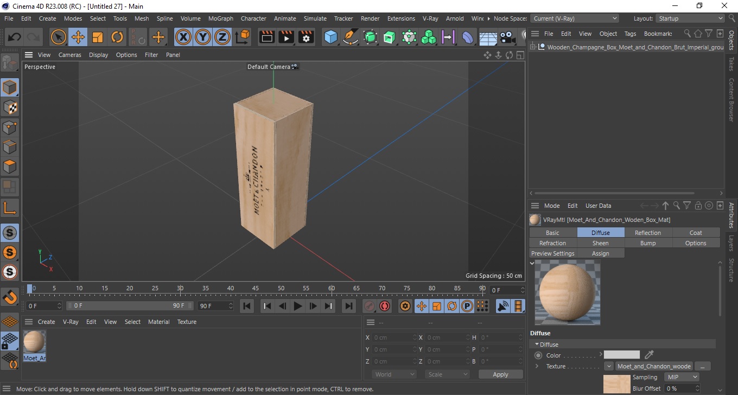The width and height of the screenshot is (738, 395).
Task: Click the Coordinate System icon
Action: click(243, 37)
